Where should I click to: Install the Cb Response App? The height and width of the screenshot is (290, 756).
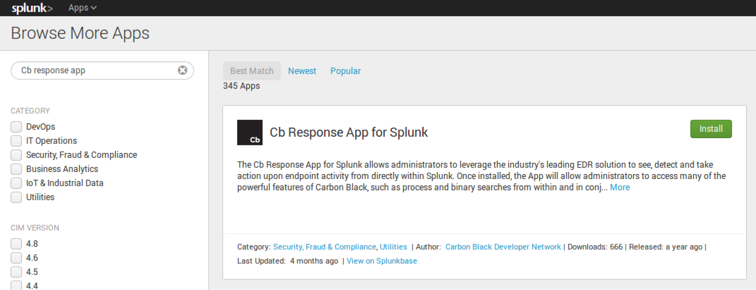coord(711,129)
